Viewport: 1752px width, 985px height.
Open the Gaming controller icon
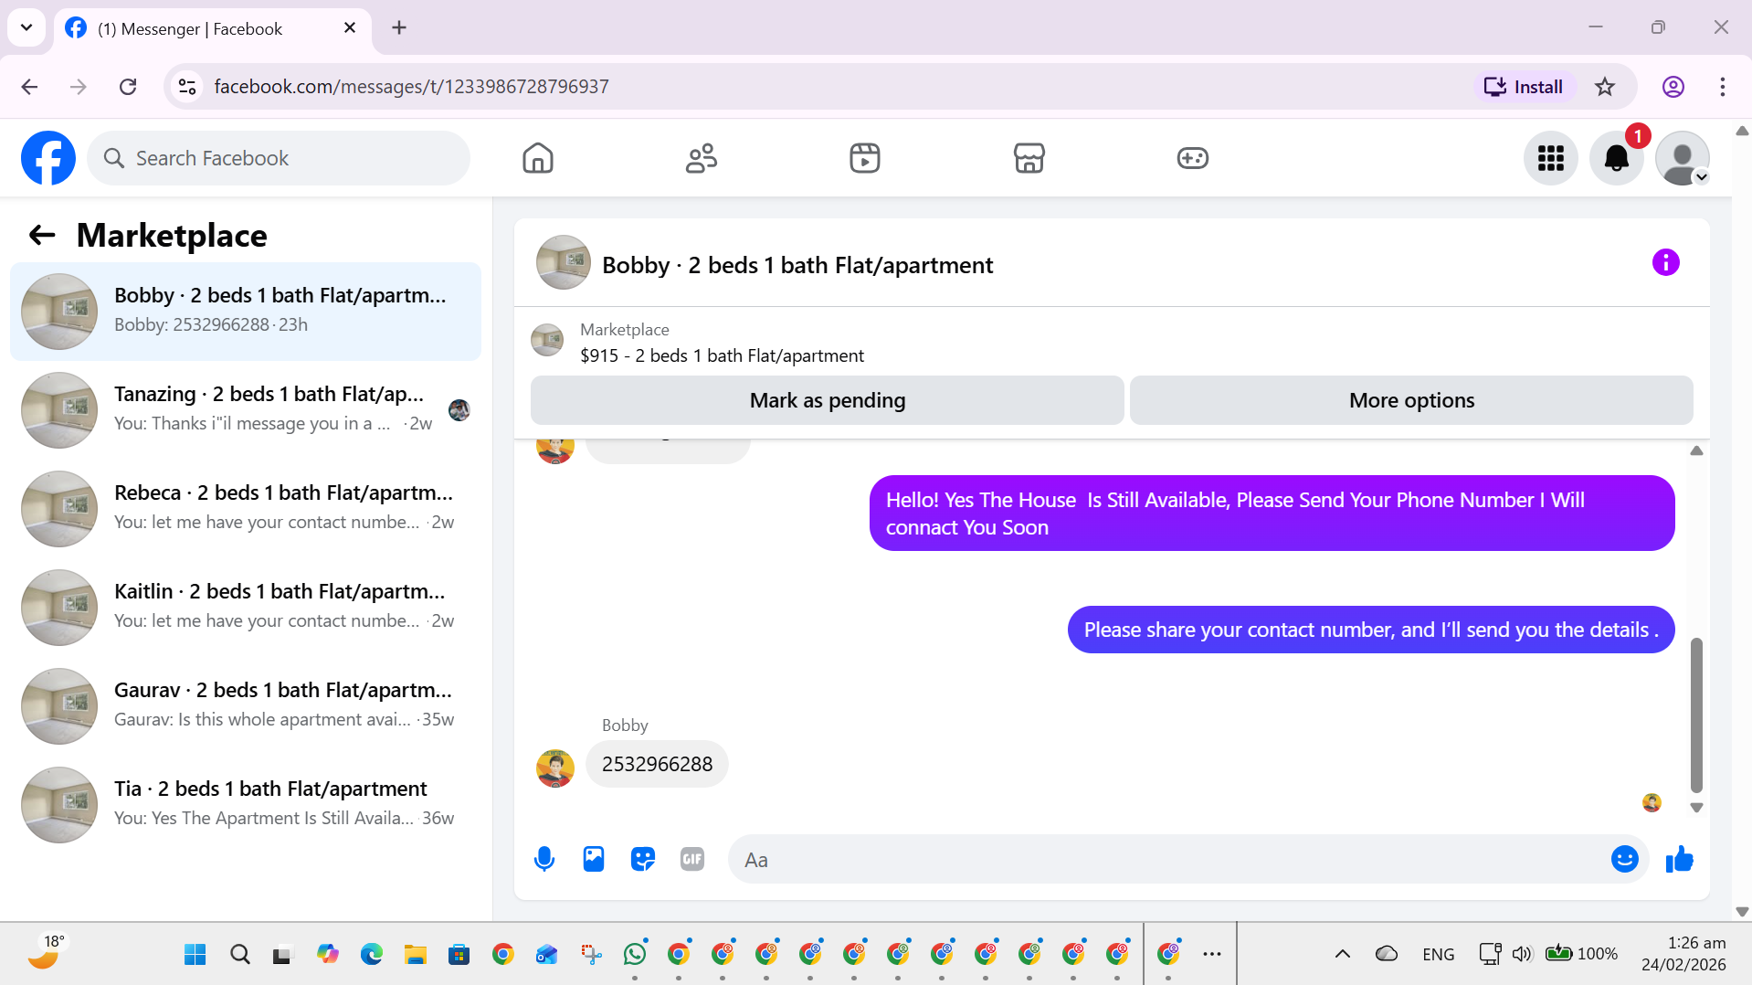(x=1193, y=158)
